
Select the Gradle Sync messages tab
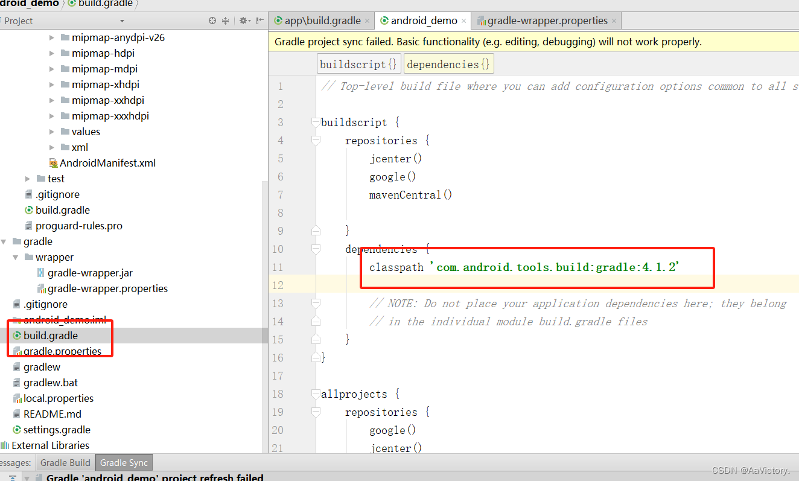(124, 463)
